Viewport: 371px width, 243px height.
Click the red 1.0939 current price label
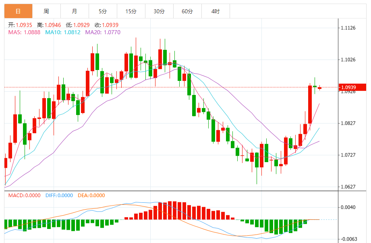[352, 87]
